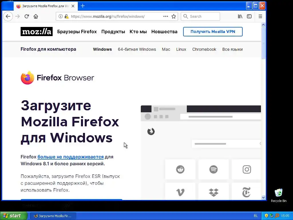
Task: Click the New York Times tile in illustration
Action: (246, 192)
